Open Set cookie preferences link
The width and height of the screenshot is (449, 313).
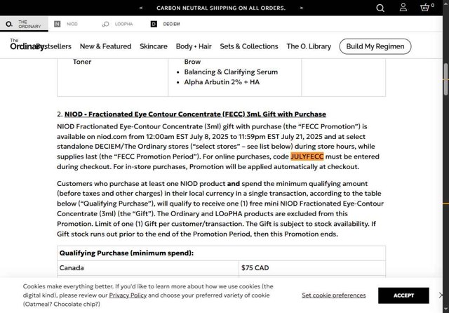pyautogui.click(x=334, y=295)
